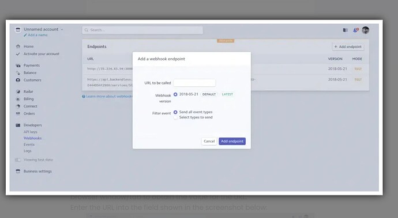Open the documentation book icon in header
The height and width of the screenshot is (218, 398).
click(x=345, y=30)
